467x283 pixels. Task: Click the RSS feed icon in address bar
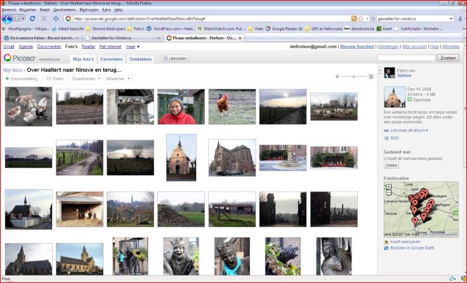tap(354, 19)
